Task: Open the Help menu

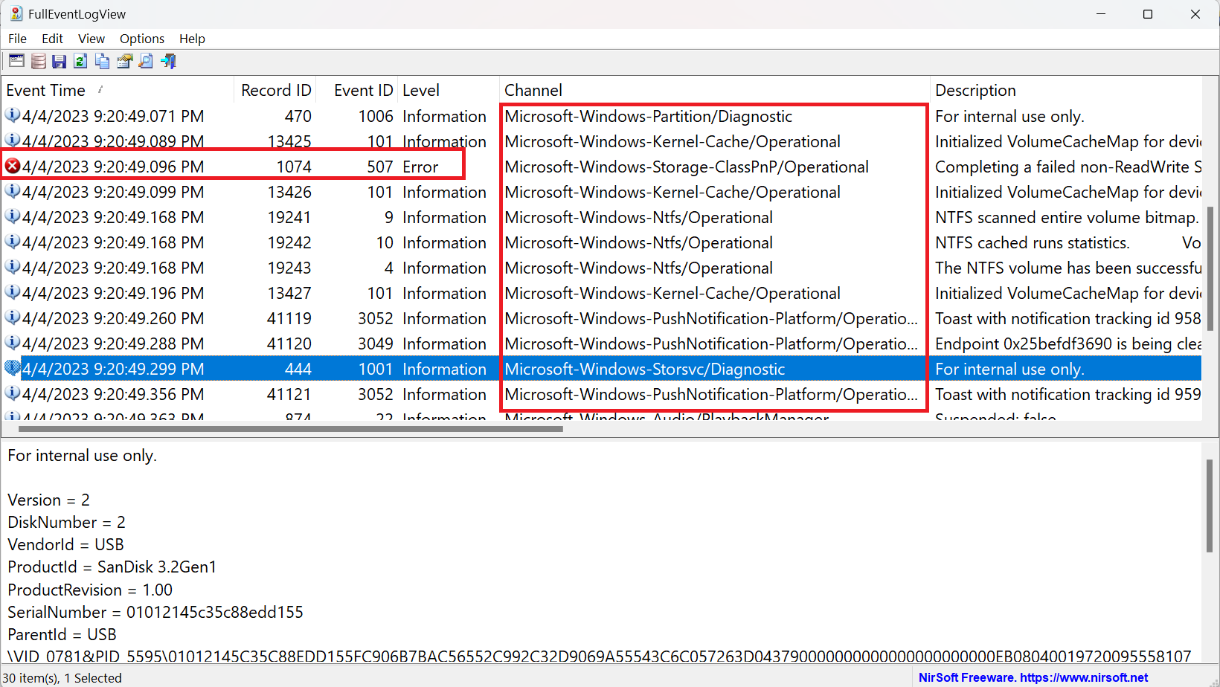Action: tap(192, 39)
